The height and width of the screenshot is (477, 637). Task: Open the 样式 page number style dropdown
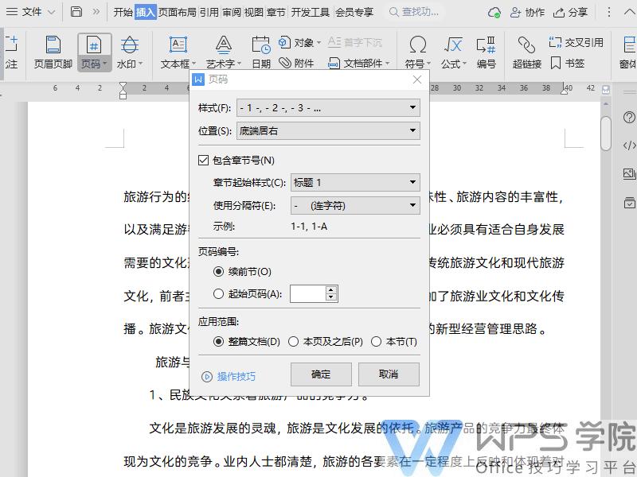pos(414,107)
